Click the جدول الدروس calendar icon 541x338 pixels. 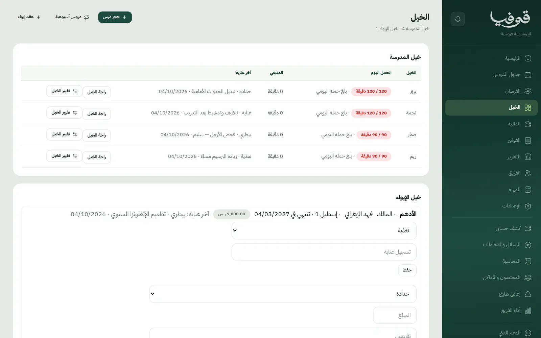click(x=528, y=75)
